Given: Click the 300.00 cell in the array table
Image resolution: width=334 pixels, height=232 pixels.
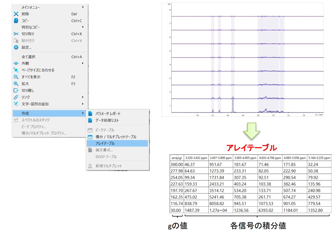Looking at the screenshot, I should tap(176, 165).
